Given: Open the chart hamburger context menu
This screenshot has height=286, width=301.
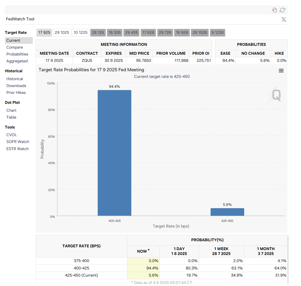Looking at the screenshot, I should pos(281,71).
